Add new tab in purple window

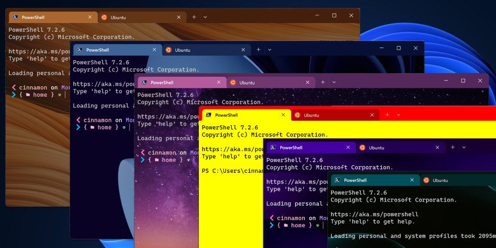[x=453, y=147]
